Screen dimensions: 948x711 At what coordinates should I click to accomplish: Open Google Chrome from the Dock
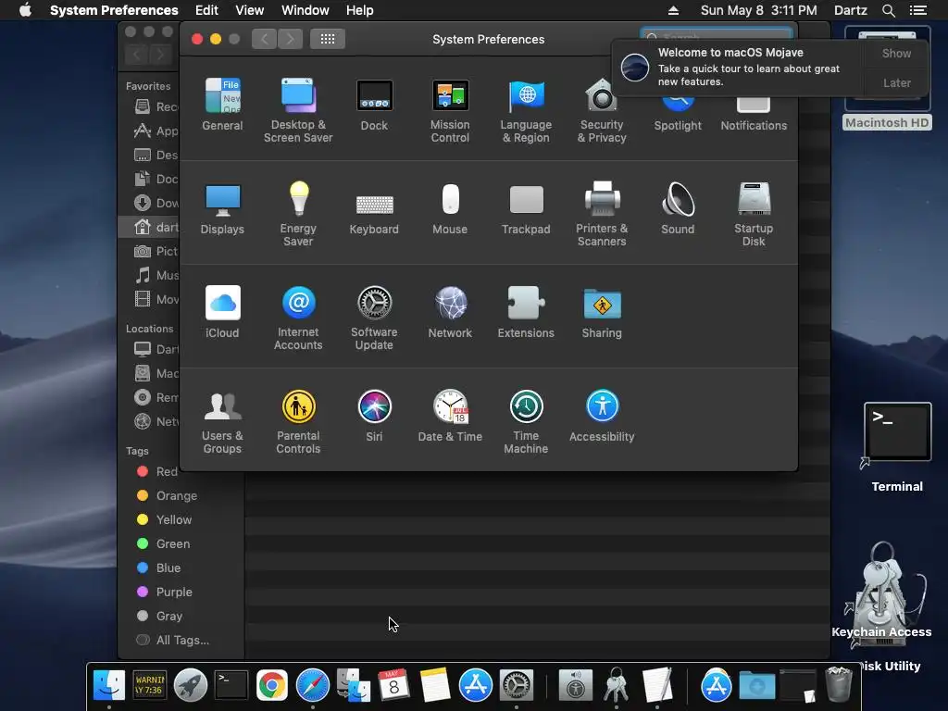tap(271, 685)
